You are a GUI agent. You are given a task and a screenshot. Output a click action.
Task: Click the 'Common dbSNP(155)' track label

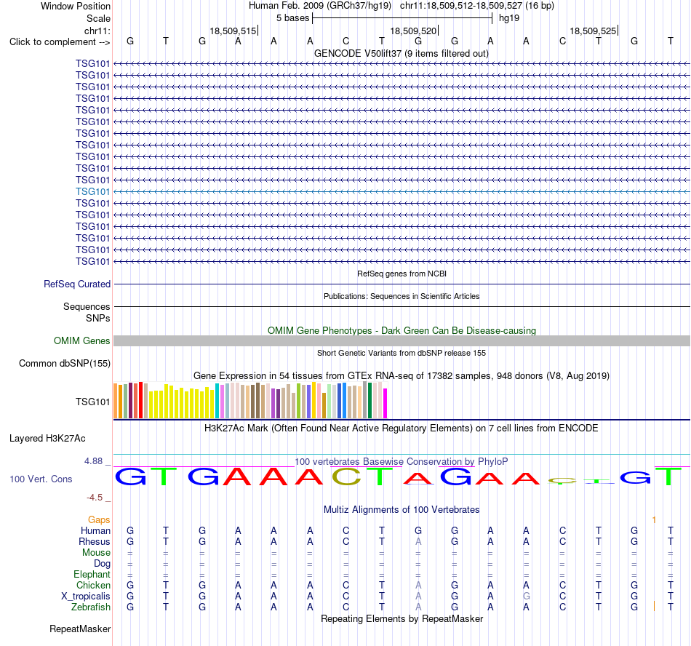(65, 364)
